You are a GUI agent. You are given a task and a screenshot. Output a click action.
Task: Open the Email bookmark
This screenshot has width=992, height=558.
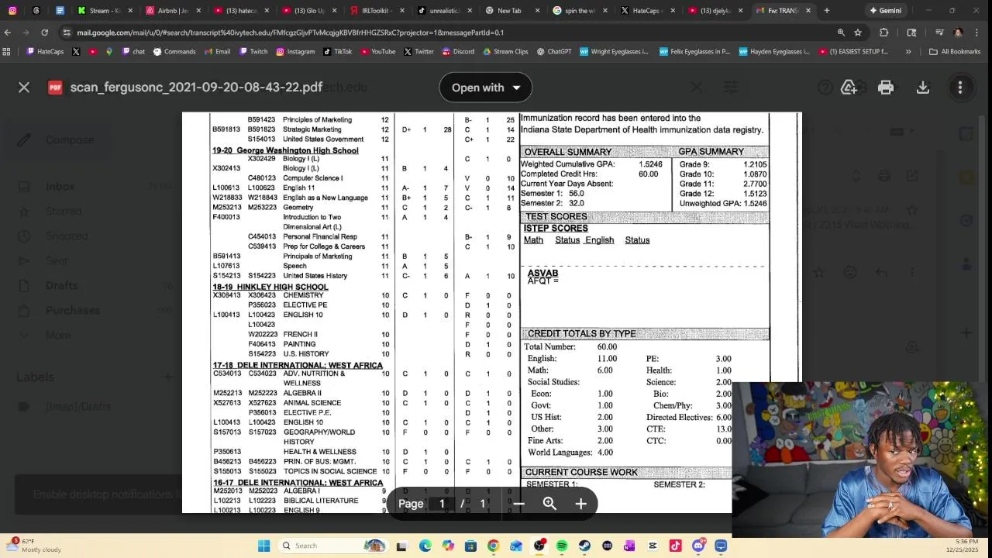217,52
